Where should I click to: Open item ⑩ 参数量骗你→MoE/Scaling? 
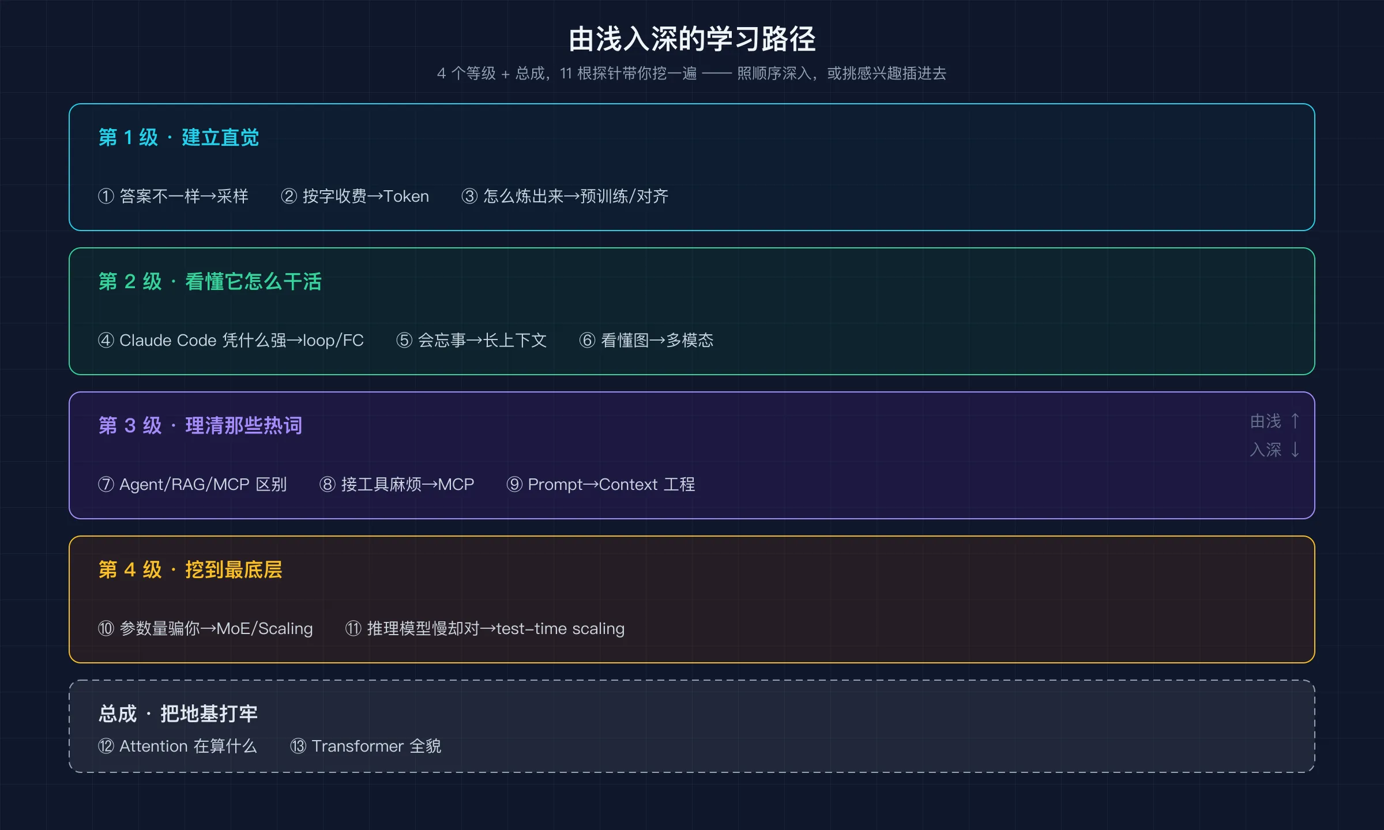(x=205, y=628)
